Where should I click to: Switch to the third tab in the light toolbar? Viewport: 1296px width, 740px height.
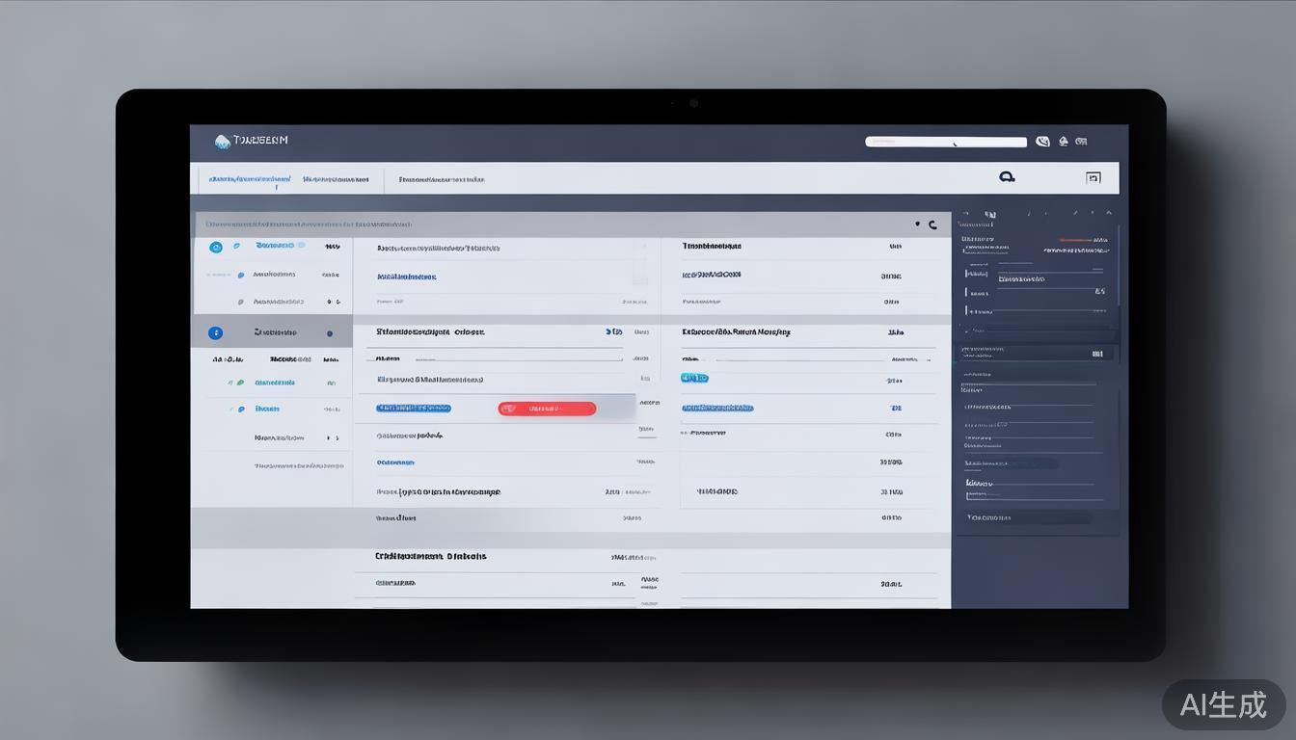(442, 179)
